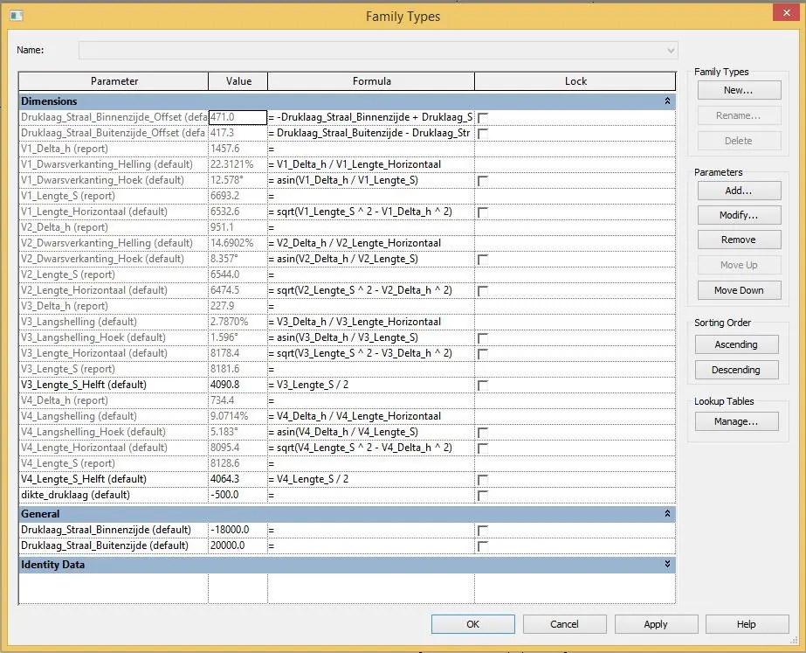Select the V4_Lengte_Horizontaal (default) parameter
The height and width of the screenshot is (653, 806).
(114, 448)
